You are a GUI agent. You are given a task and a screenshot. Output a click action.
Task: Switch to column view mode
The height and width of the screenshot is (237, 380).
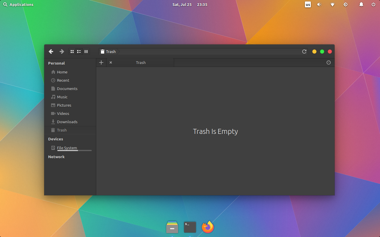pyautogui.click(x=86, y=52)
